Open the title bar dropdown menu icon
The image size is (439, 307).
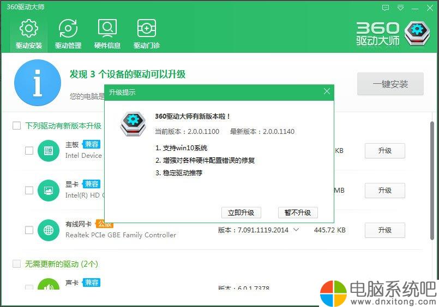coord(401,8)
